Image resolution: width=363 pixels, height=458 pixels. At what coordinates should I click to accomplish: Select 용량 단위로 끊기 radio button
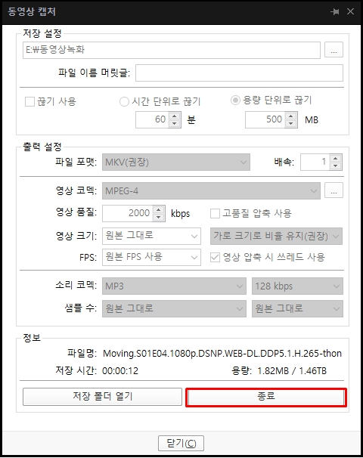(235, 101)
